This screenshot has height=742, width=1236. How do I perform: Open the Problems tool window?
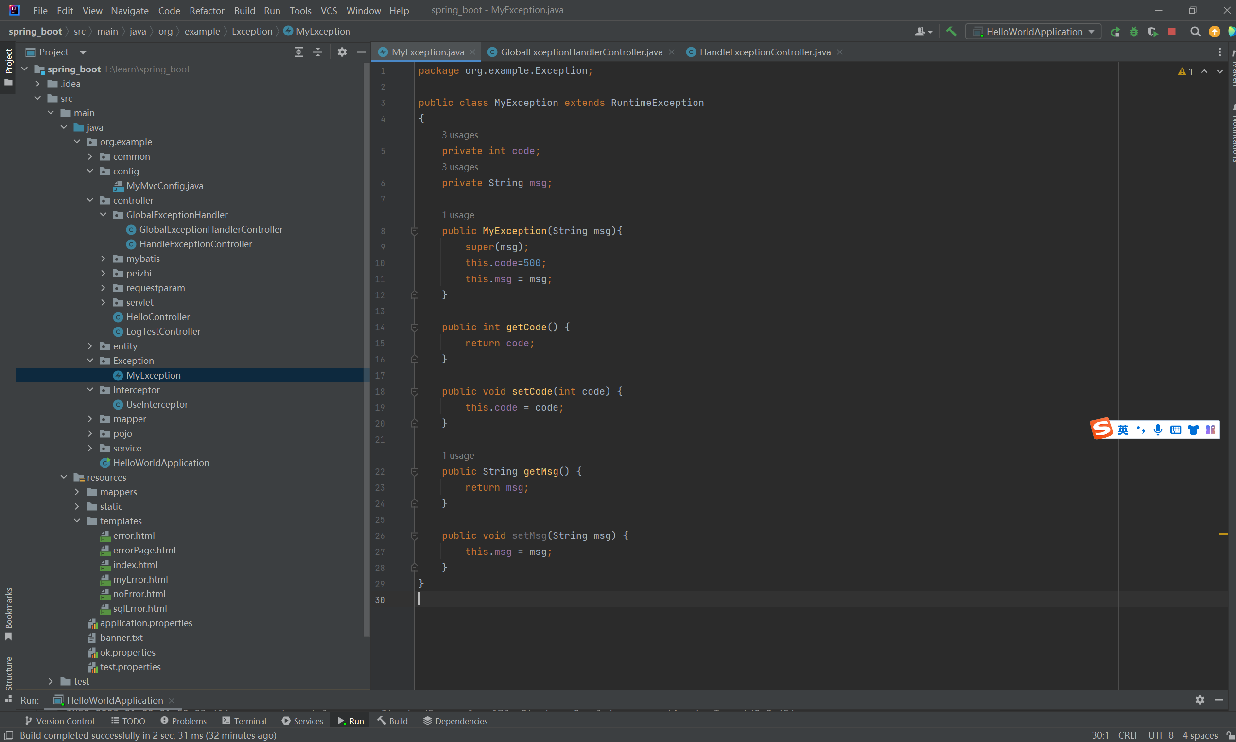(184, 721)
